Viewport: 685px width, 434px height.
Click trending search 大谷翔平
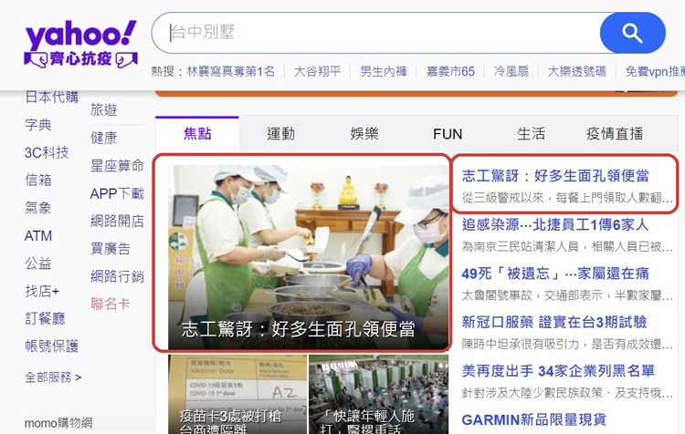pyautogui.click(x=317, y=71)
